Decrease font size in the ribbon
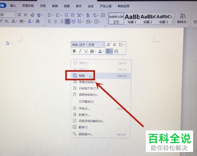 pyautogui.click(x=26, y=15)
